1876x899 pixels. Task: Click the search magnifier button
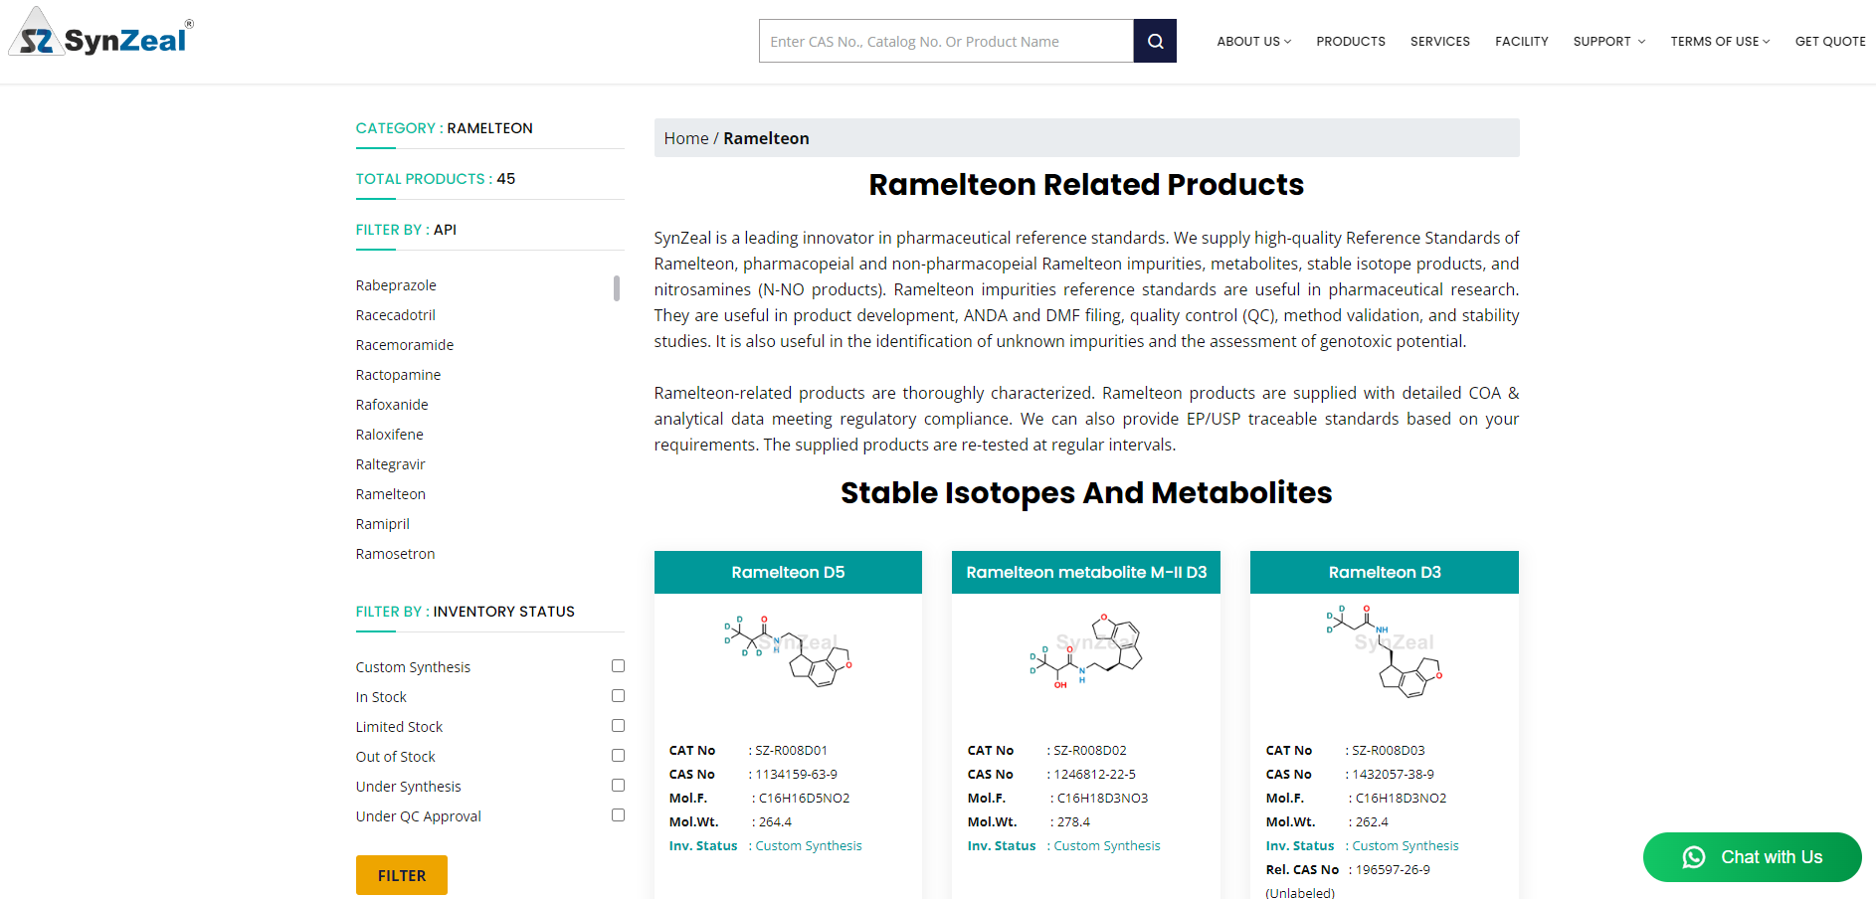click(x=1155, y=41)
